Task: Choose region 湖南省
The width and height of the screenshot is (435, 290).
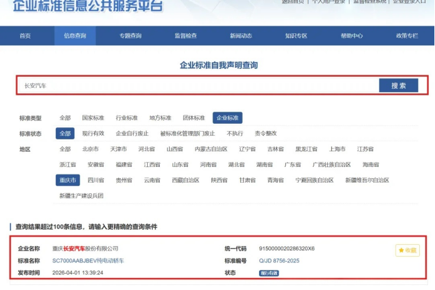Action: point(265,164)
